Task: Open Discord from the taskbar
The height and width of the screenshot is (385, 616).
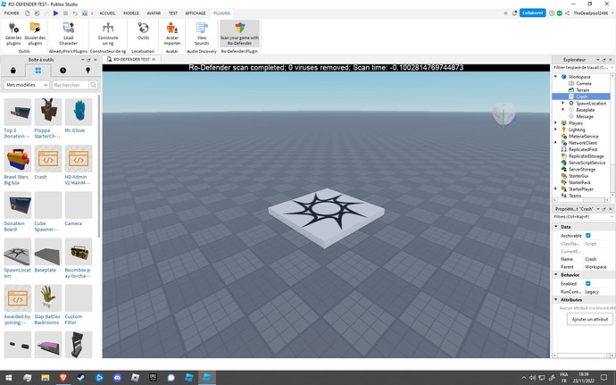Action: pos(117,378)
